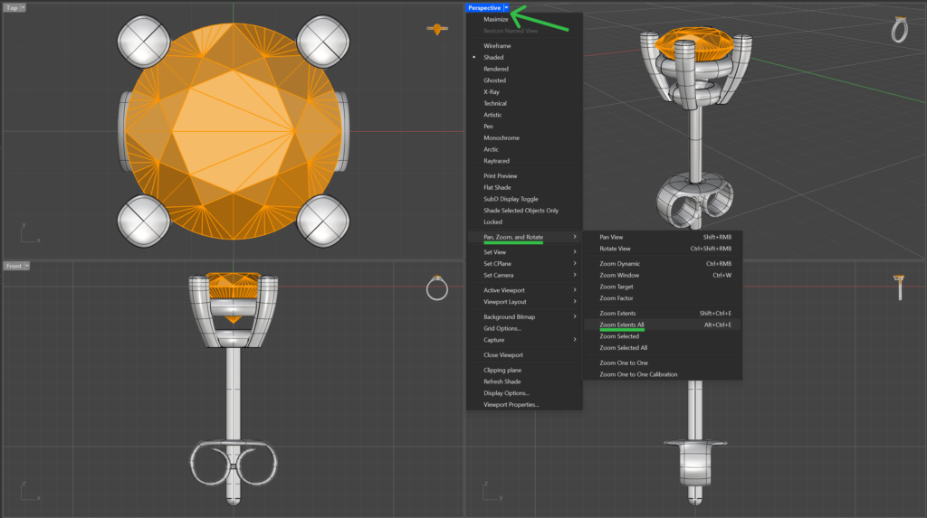Open the Front viewport dropdown arrow
This screenshot has width=927, height=518.
click(x=26, y=266)
